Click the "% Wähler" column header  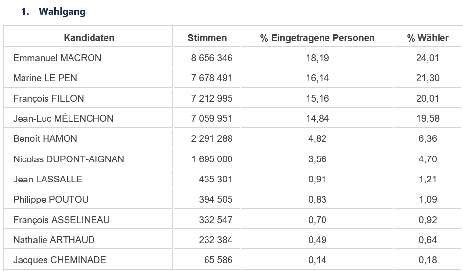[427, 38]
